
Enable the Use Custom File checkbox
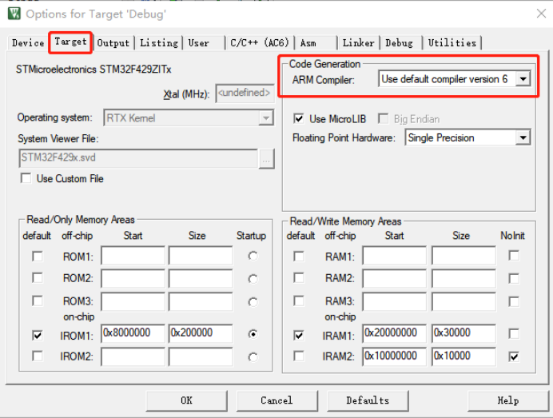26,178
